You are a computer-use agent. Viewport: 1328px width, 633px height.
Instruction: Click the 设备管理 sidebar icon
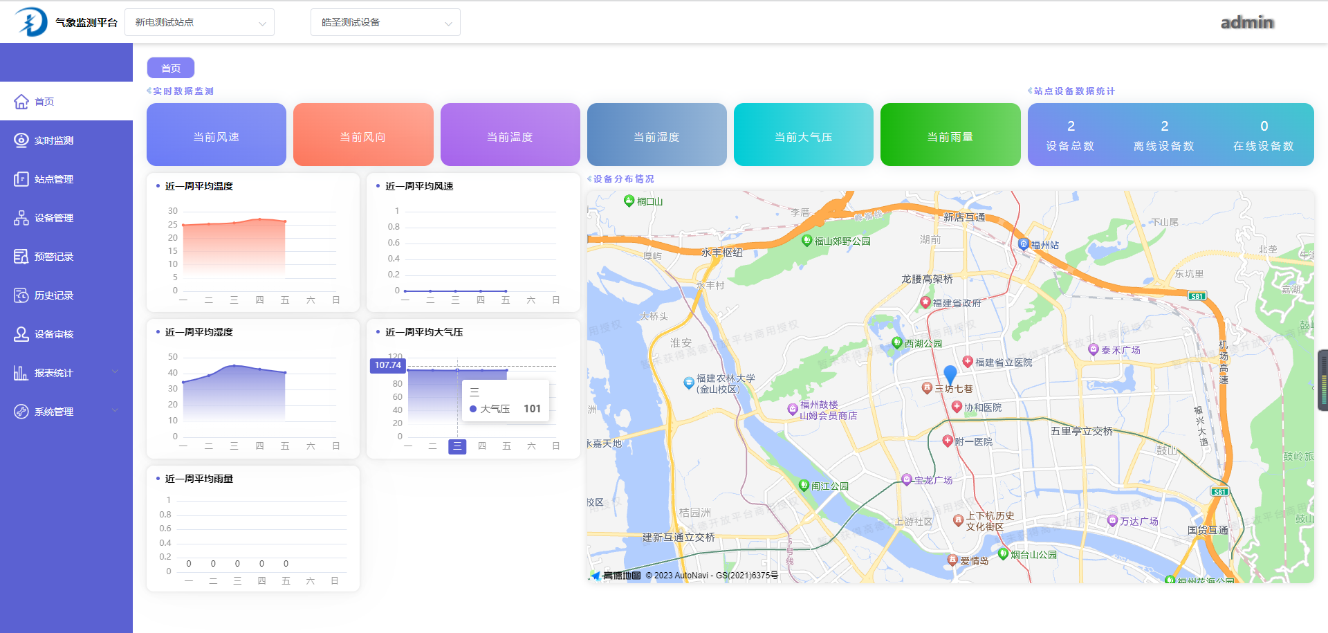[21, 218]
